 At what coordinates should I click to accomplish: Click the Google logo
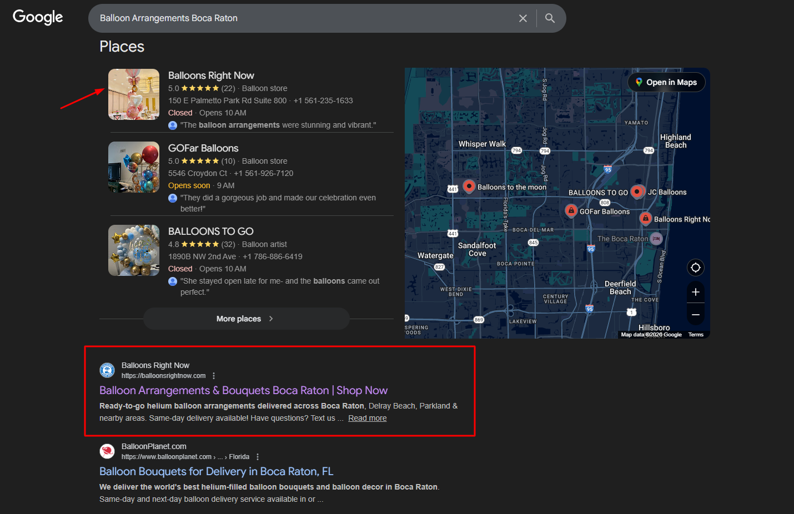38,18
